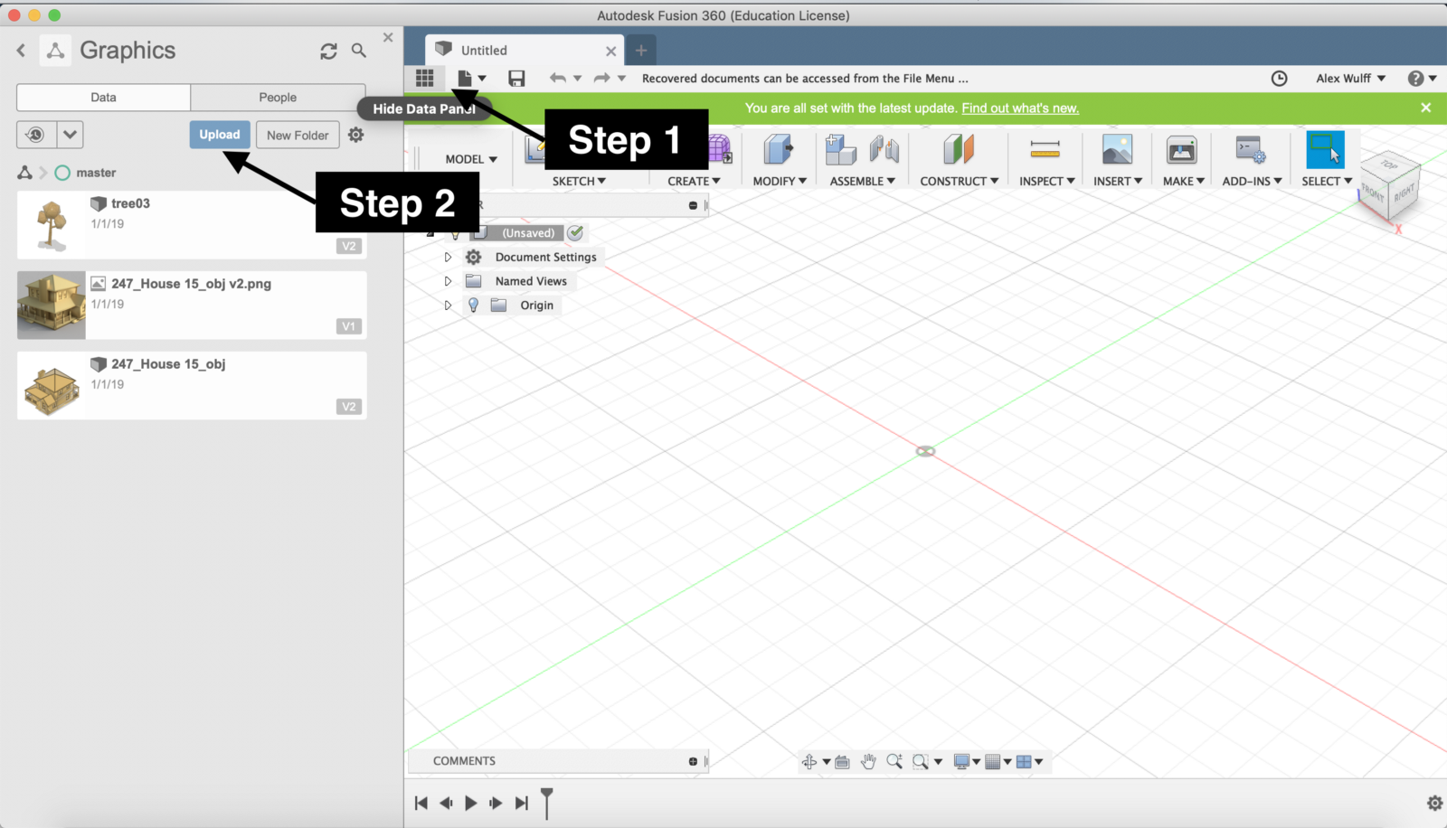Jump to the timeline beginning
This screenshot has width=1447, height=828.
421,803
